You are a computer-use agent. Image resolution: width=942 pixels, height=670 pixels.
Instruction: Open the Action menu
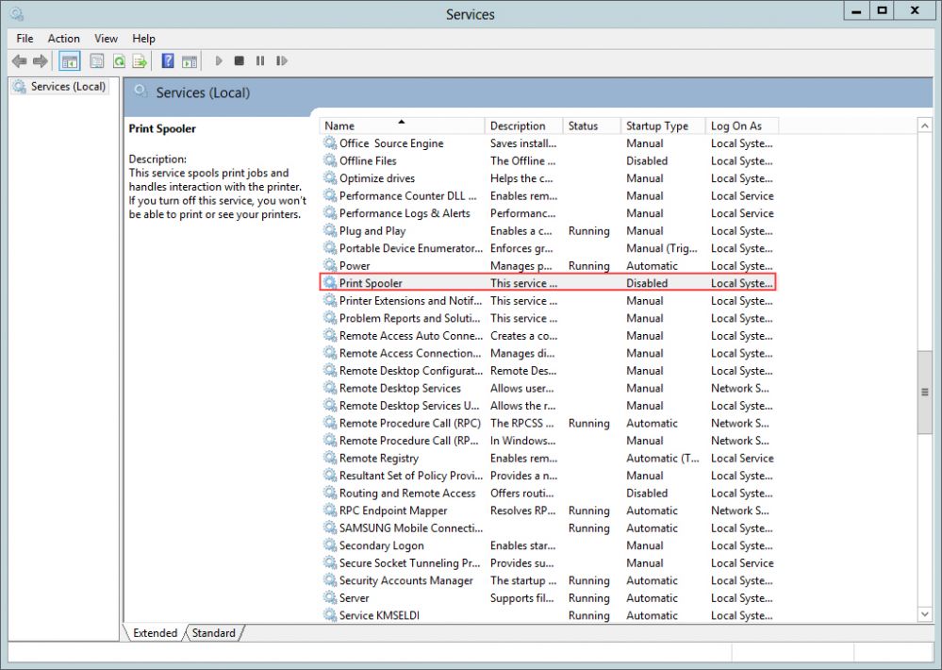pyautogui.click(x=63, y=39)
